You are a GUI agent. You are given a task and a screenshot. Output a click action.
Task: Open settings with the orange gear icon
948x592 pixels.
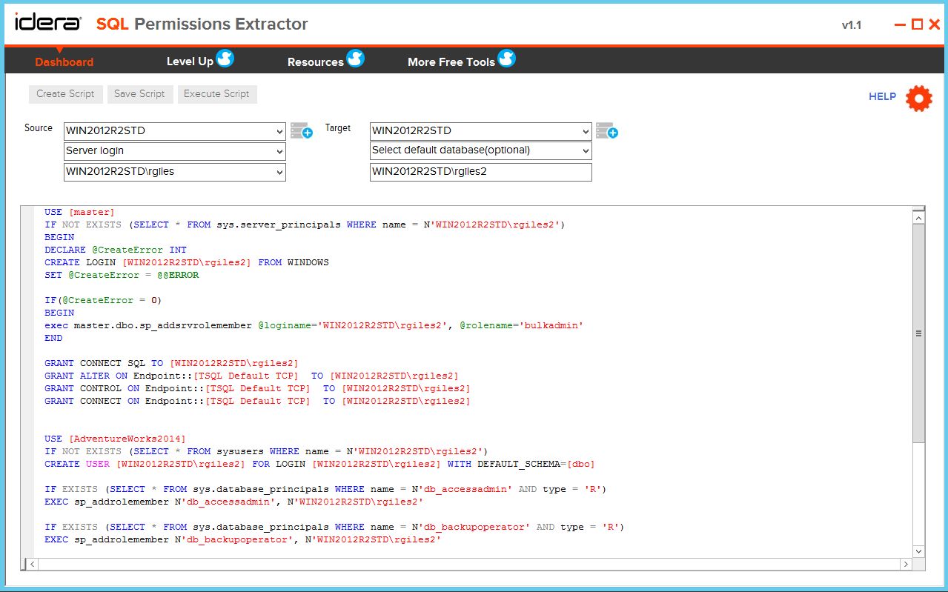pyautogui.click(x=918, y=98)
